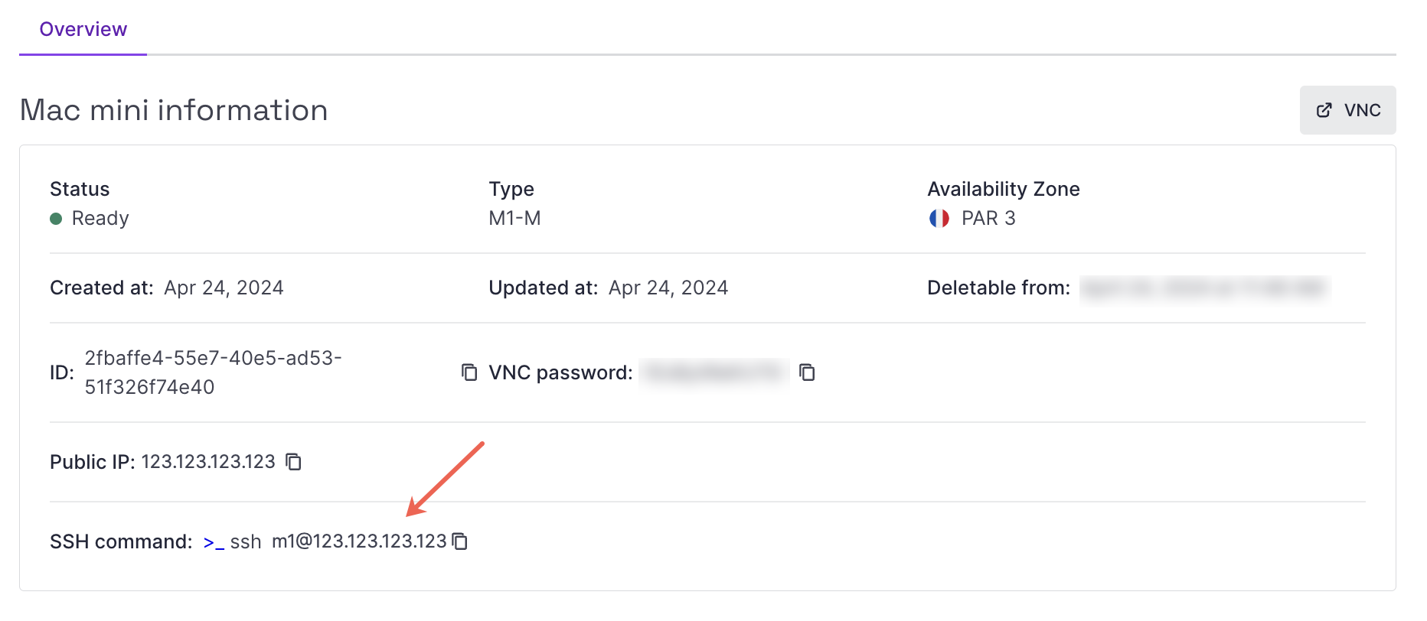Select the SSH command text

(x=339, y=541)
